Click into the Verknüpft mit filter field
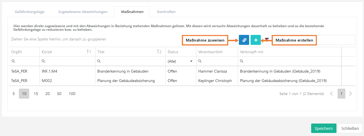Screen dimensions: 364x136 (x=291, y=61)
